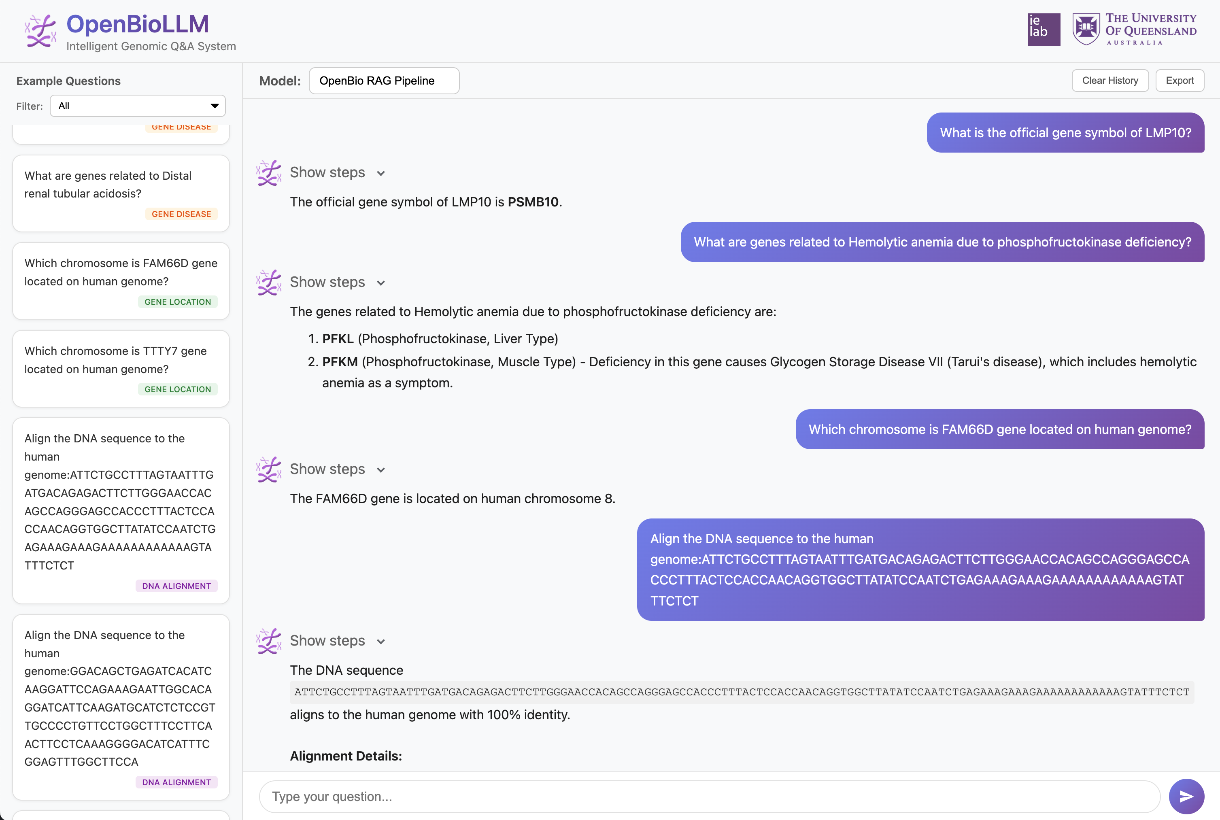Click the Export button
The width and height of the screenshot is (1220, 820).
(x=1179, y=81)
